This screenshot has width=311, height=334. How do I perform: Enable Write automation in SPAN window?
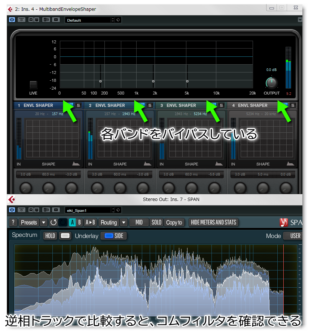(x=37, y=210)
